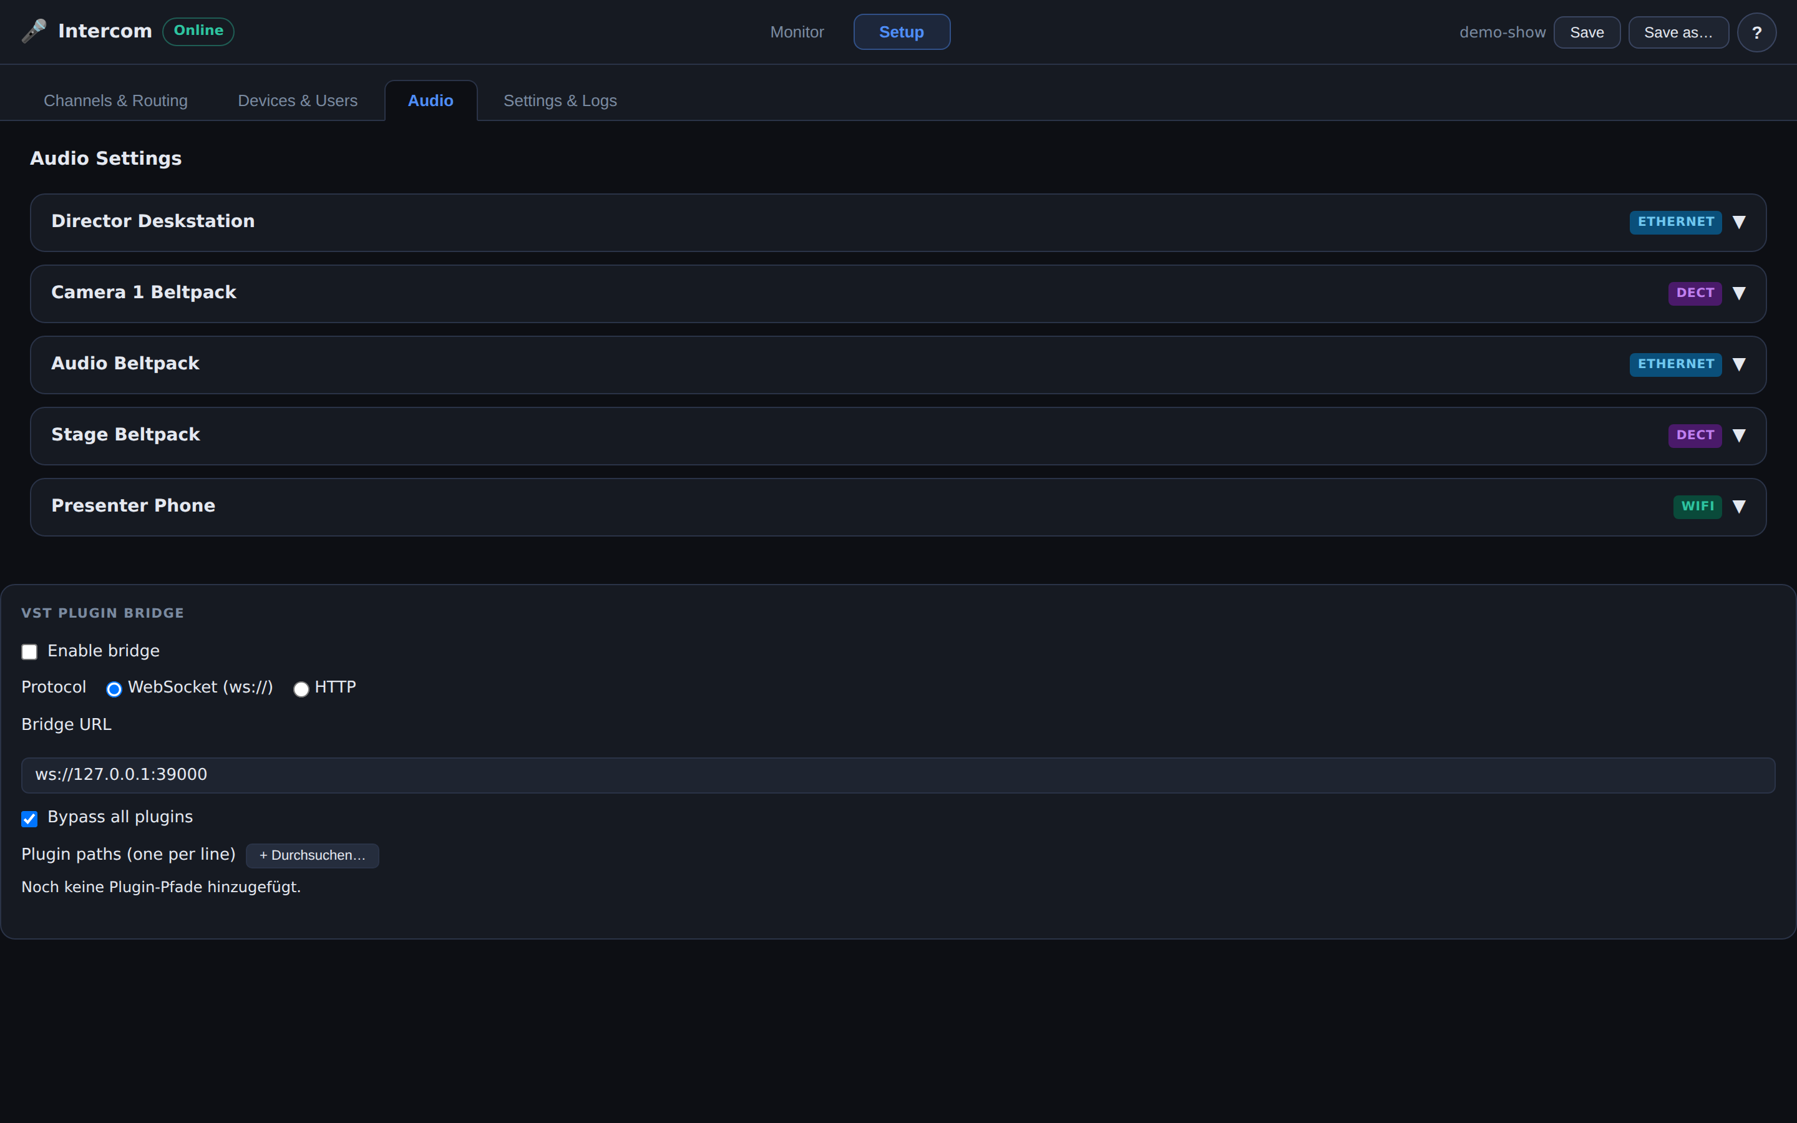The image size is (1797, 1123).
Task: Click the WIFI badge on Presenter Phone
Action: (1697, 507)
